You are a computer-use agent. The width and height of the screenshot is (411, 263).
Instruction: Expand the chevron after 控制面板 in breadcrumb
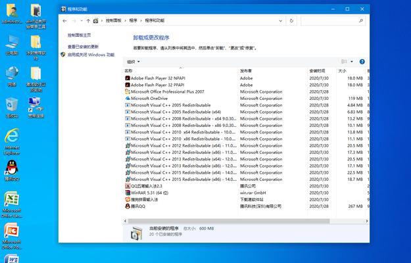point(126,20)
